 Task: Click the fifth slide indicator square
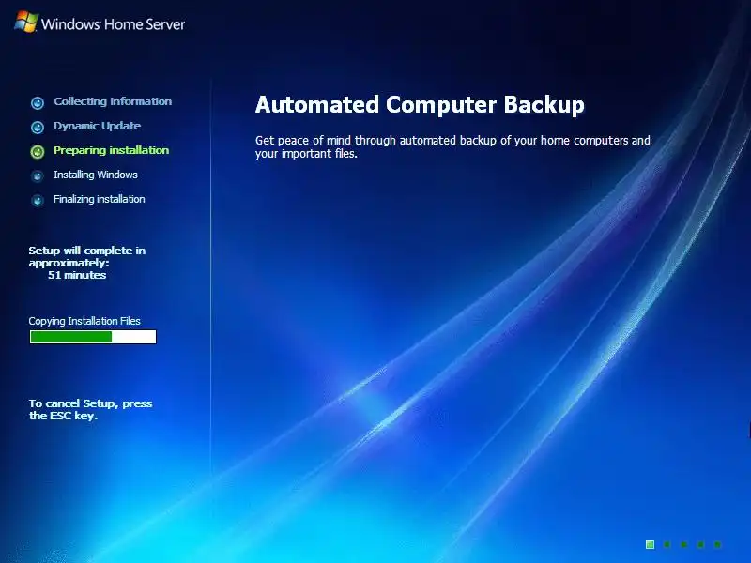point(717,544)
